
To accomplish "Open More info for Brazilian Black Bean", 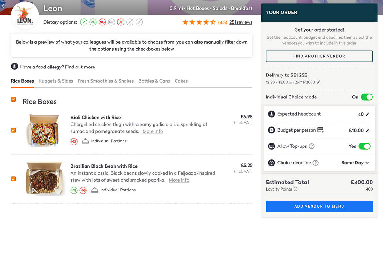I will point(179,180).
